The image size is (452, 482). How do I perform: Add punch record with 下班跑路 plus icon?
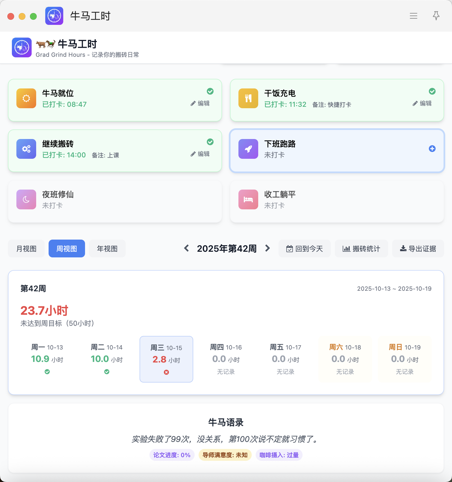click(x=432, y=149)
